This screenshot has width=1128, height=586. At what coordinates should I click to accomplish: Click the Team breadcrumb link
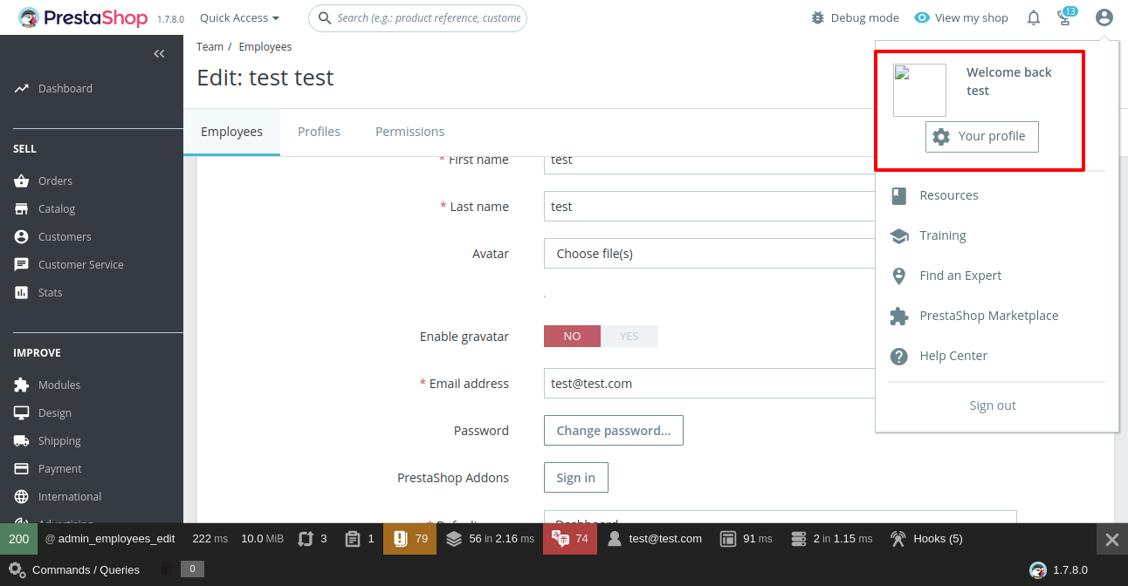(210, 47)
